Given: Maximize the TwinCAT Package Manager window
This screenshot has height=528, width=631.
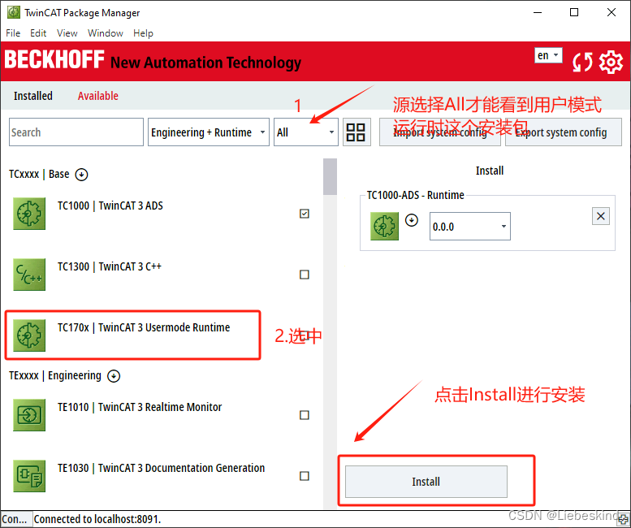Looking at the screenshot, I should point(574,12).
